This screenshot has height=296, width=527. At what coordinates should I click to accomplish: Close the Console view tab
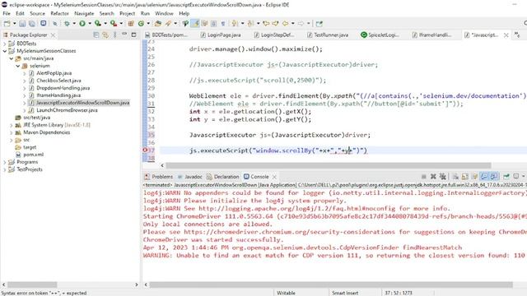(x=274, y=177)
